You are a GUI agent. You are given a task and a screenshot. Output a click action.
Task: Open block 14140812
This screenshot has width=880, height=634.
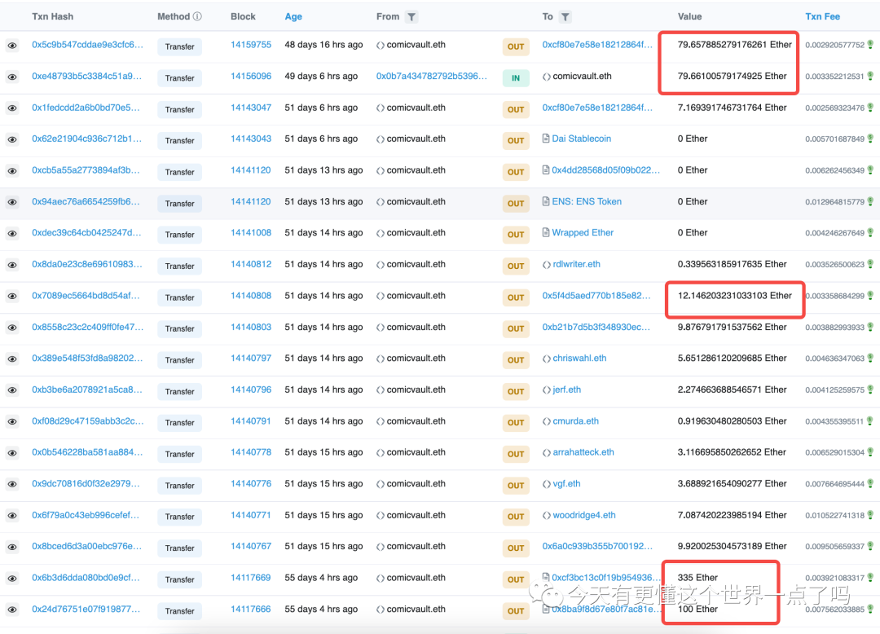pyautogui.click(x=251, y=264)
